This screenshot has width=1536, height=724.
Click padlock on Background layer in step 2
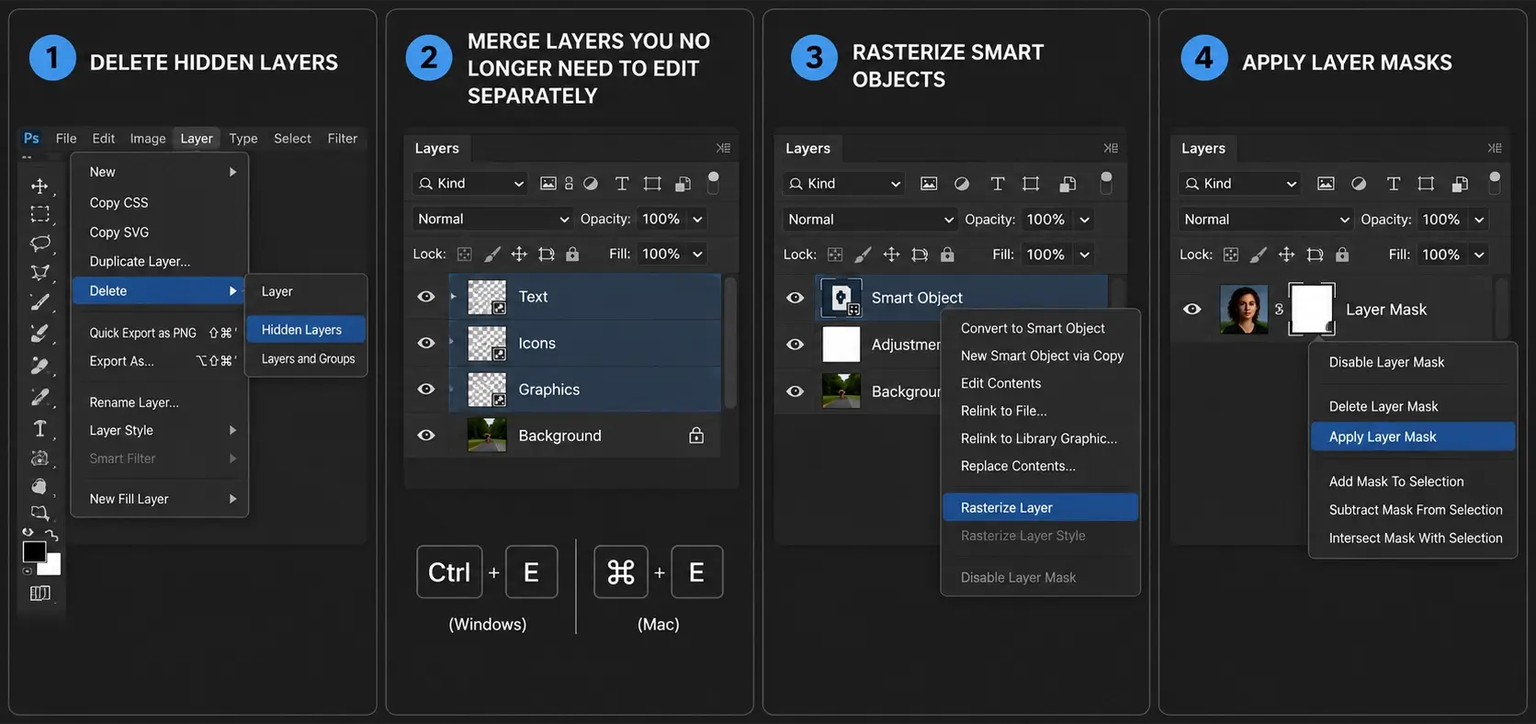click(x=696, y=436)
